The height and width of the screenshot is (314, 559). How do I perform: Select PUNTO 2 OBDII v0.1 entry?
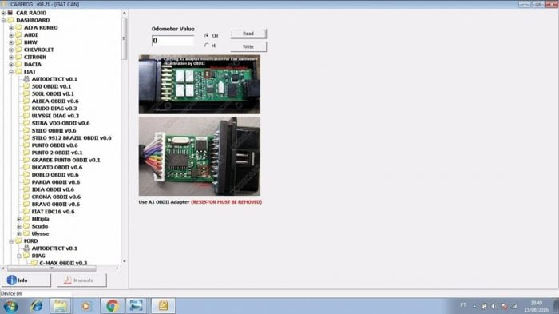pos(57,153)
